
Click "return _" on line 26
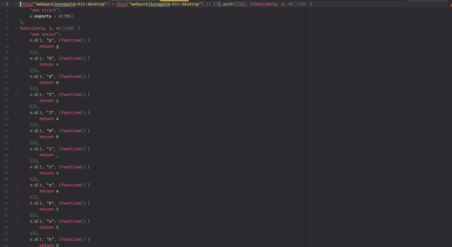pyautogui.click(x=49, y=155)
